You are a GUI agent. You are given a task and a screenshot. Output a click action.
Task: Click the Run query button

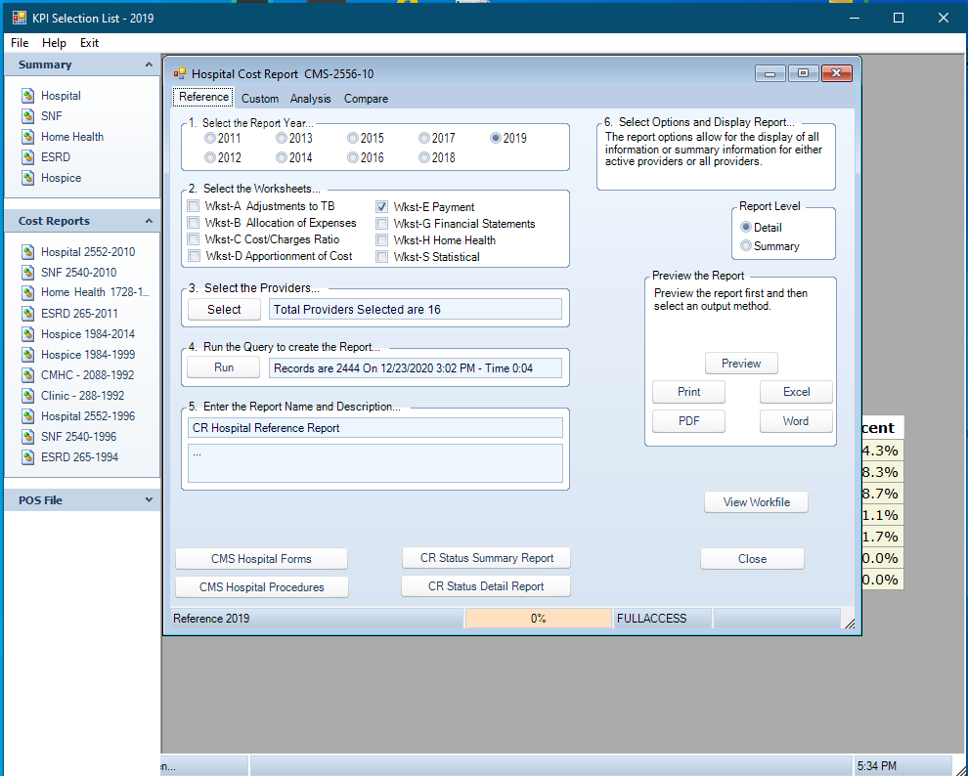click(x=224, y=367)
